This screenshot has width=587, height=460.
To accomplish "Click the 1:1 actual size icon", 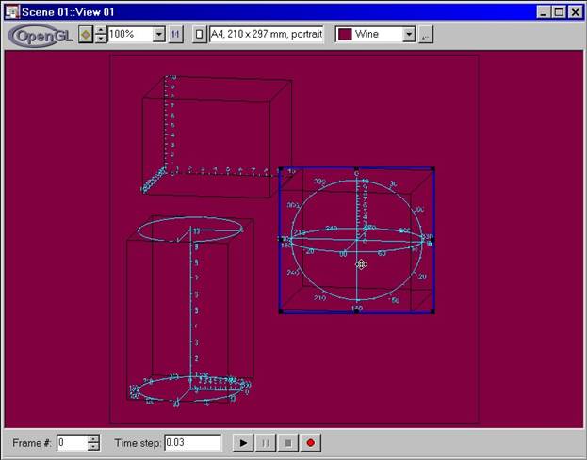I will (x=175, y=34).
